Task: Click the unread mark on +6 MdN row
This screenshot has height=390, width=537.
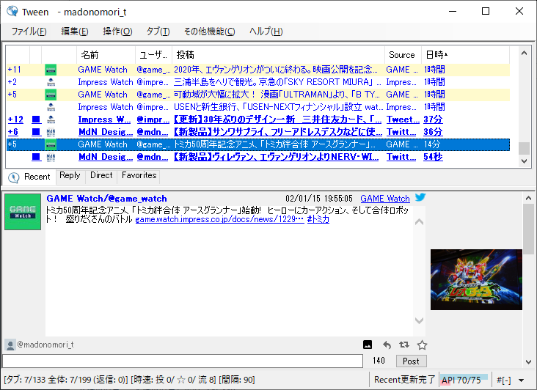Action: 36,132
